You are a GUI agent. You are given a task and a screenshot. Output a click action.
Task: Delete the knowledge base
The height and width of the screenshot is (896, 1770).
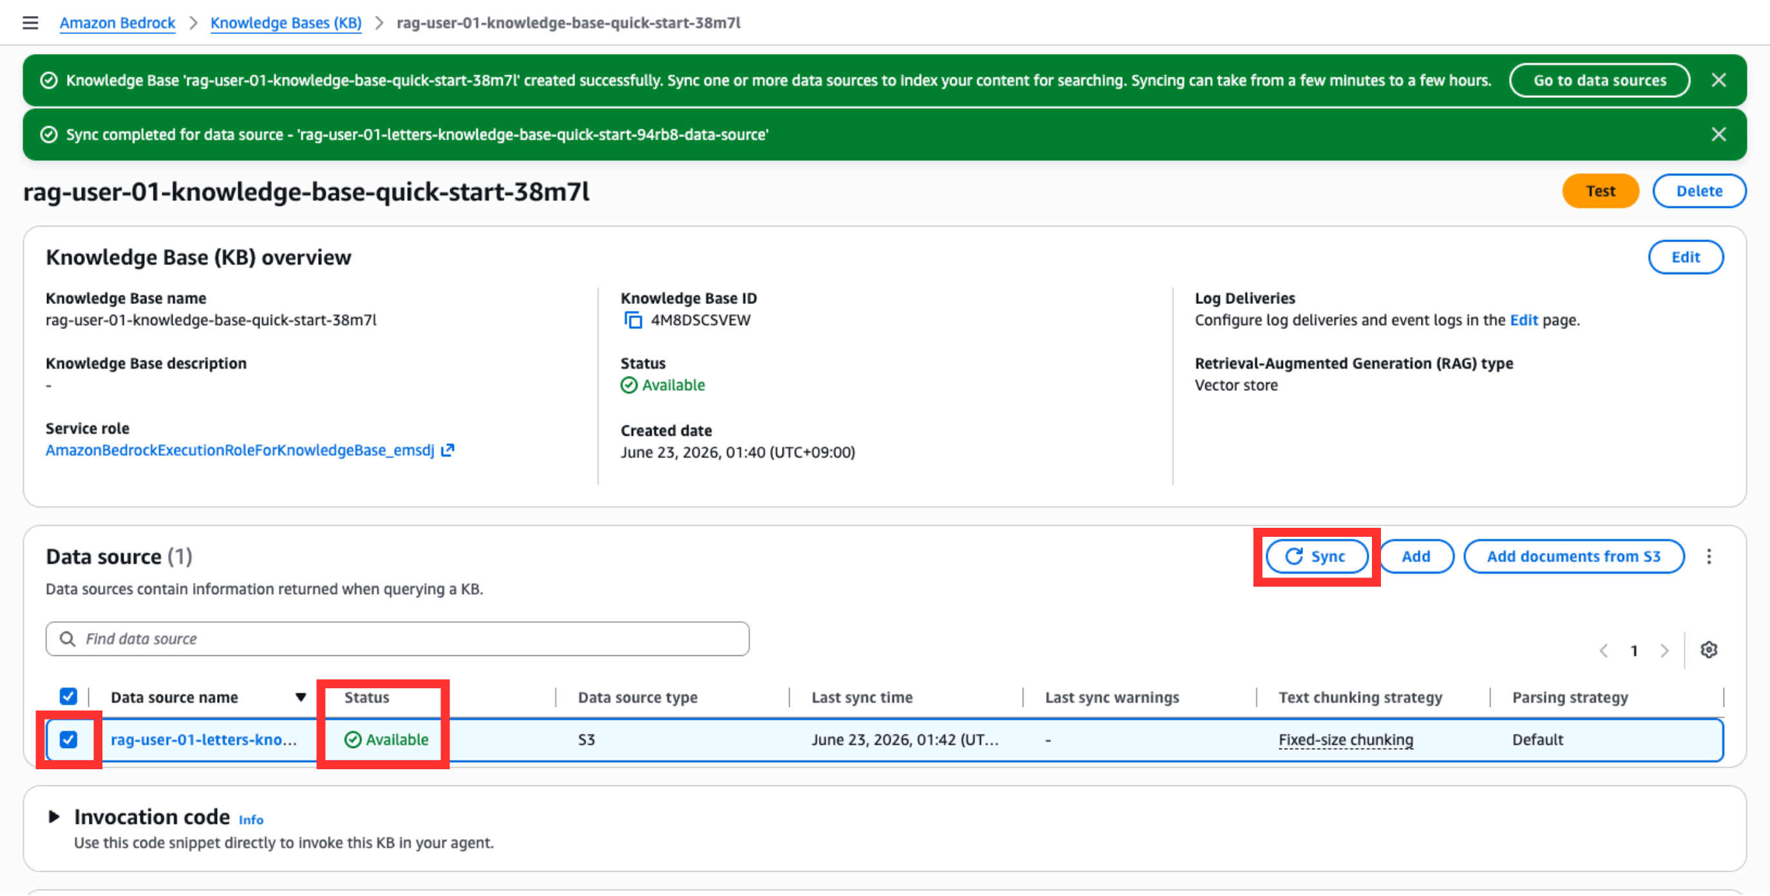click(x=1699, y=191)
